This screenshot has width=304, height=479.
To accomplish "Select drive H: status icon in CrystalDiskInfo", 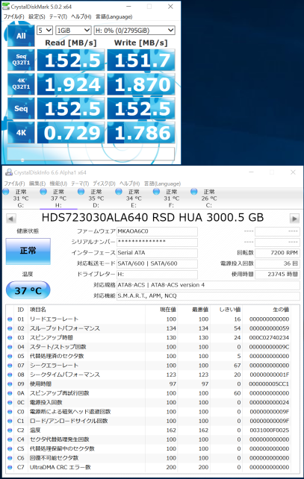I will click(43, 192).
